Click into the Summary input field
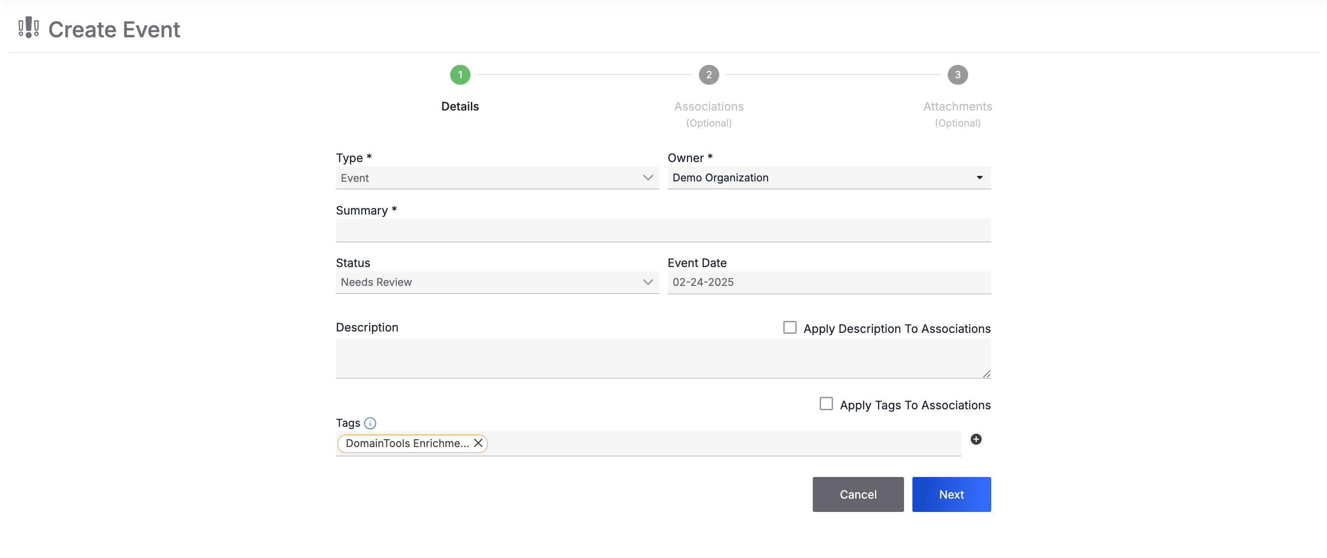Image resolution: width=1327 pixels, height=558 pixels. [x=663, y=231]
